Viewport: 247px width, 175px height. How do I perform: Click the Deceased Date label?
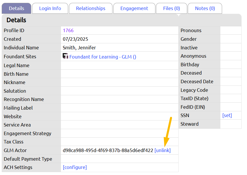pos(197,81)
